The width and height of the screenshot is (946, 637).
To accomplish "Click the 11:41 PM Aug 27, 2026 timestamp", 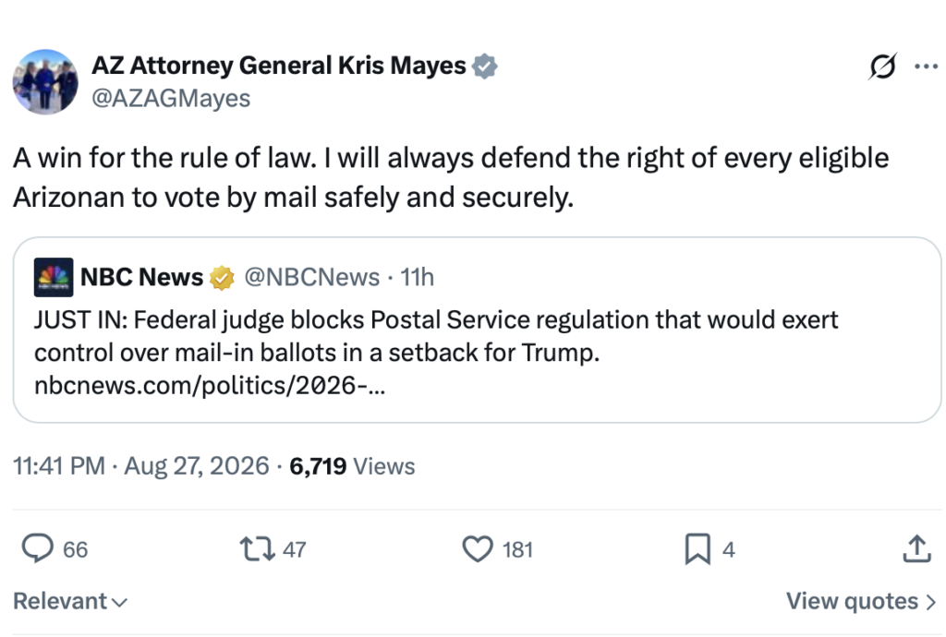I will [141, 466].
